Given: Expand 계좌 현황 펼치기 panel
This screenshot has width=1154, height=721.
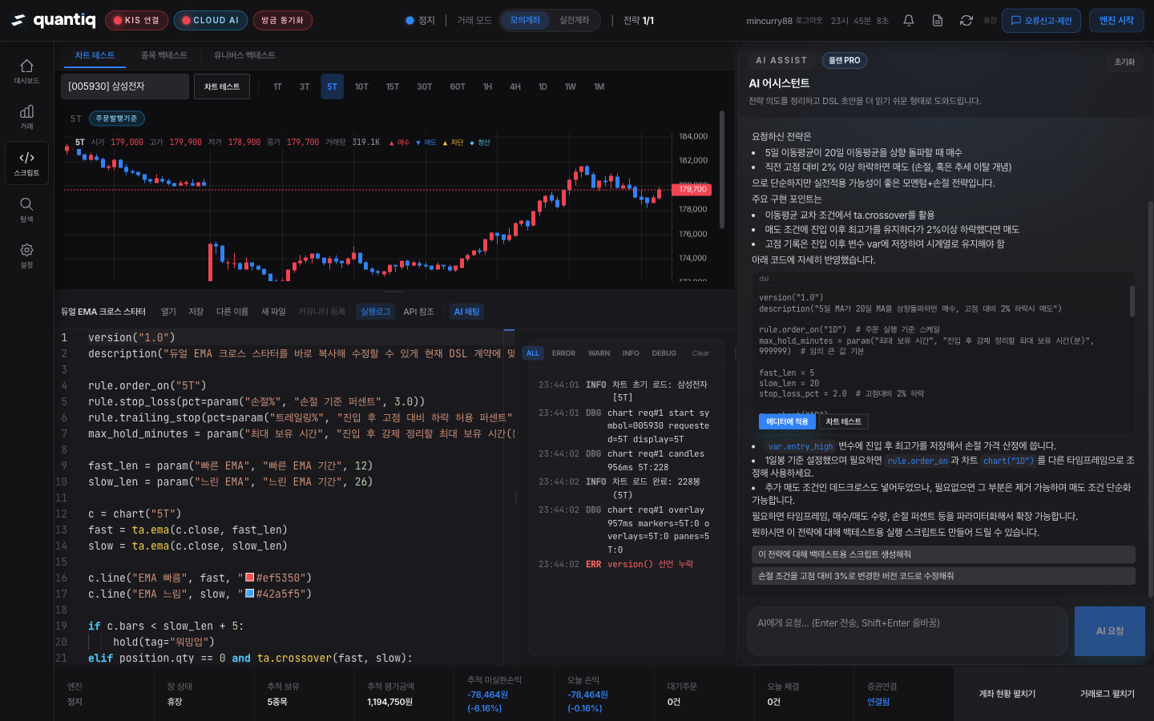Looking at the screenshot, I should (x=1007, y=694).
